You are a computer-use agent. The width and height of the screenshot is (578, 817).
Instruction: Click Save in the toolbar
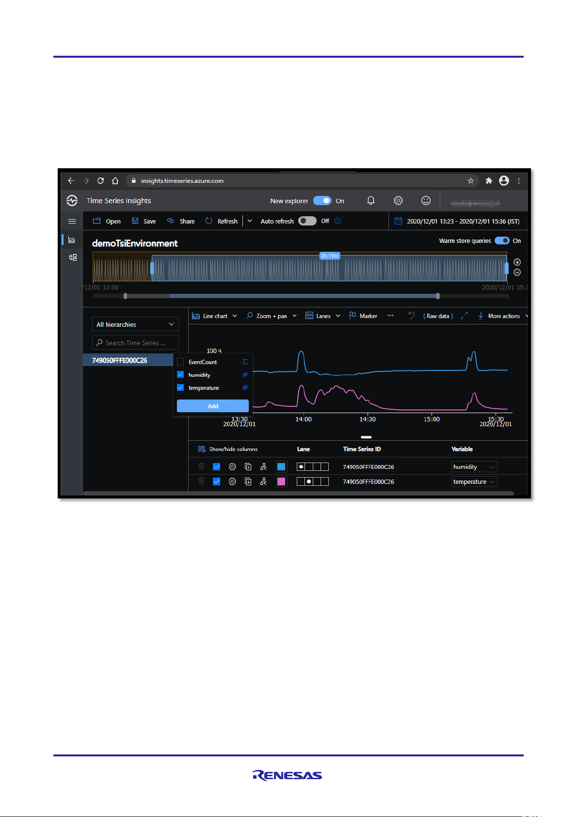point(144,221)
